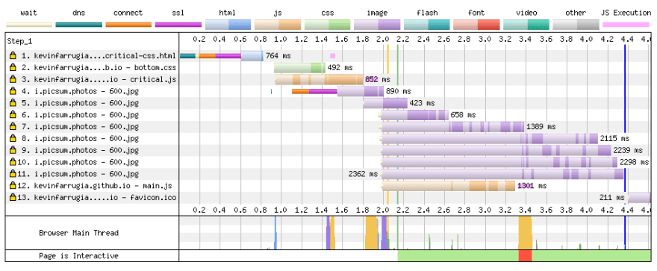The height and width of the screenshot is (271, 657).
Task: Click the tan js bar for main.js request
Action: point(449,186)
